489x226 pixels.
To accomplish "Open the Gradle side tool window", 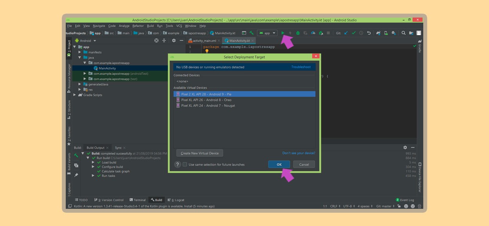I will click(x=420, y=46).
